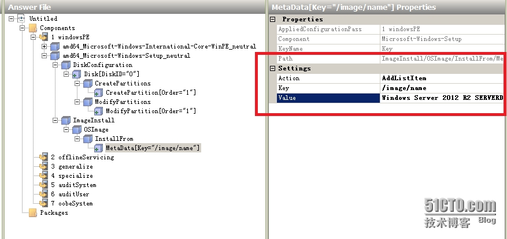This screenshot has height=239, width=507.
Task: Click the ModifyPartition[Order="1"] item icon
Action: [99, 111]
